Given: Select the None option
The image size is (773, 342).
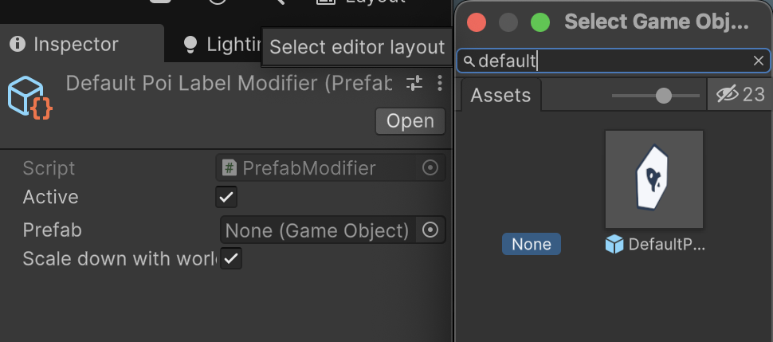Looking at the screenshot, I should point(532,244).
